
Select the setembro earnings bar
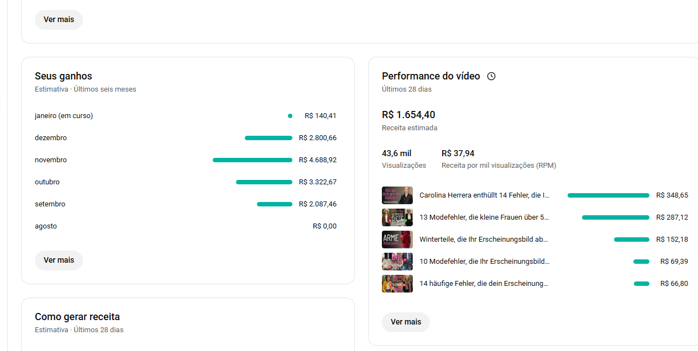[x=275, y=204]
